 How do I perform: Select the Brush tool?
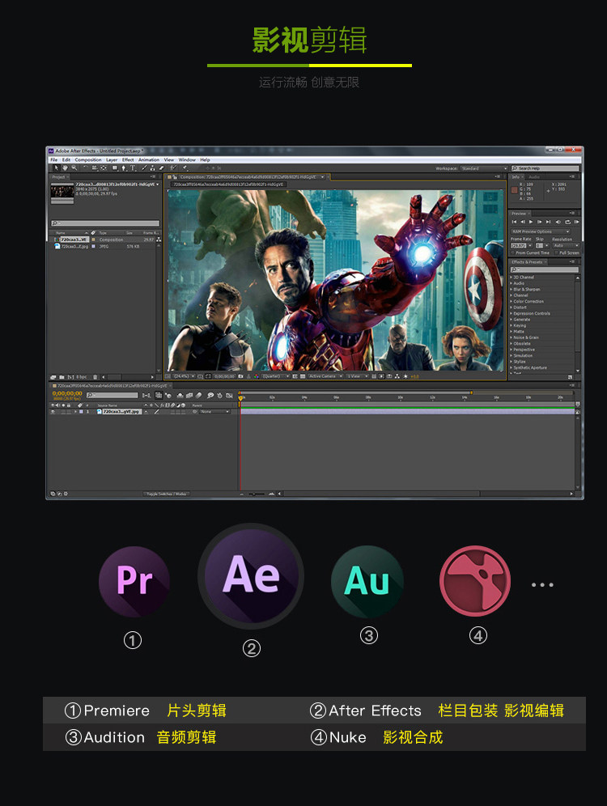pyautogui.click(x=144, y=168)
